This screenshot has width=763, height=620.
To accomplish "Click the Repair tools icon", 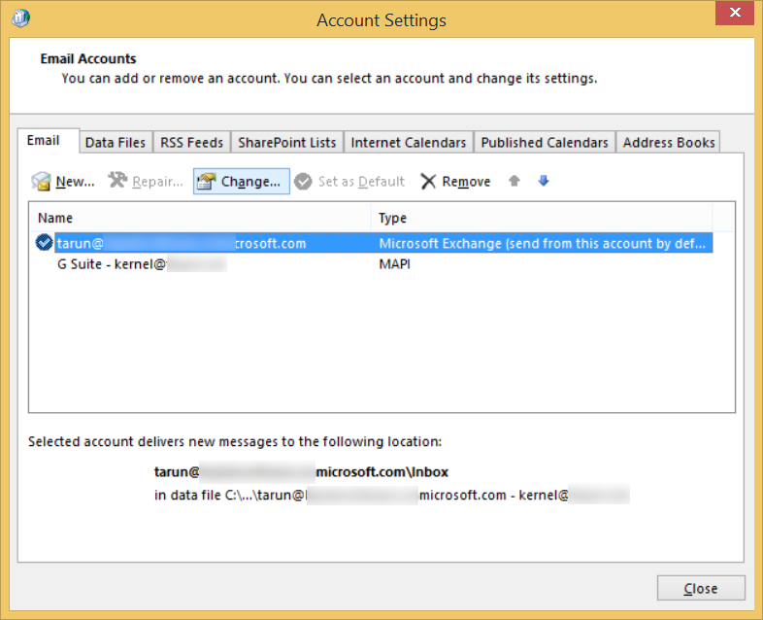I will point(117,180).
